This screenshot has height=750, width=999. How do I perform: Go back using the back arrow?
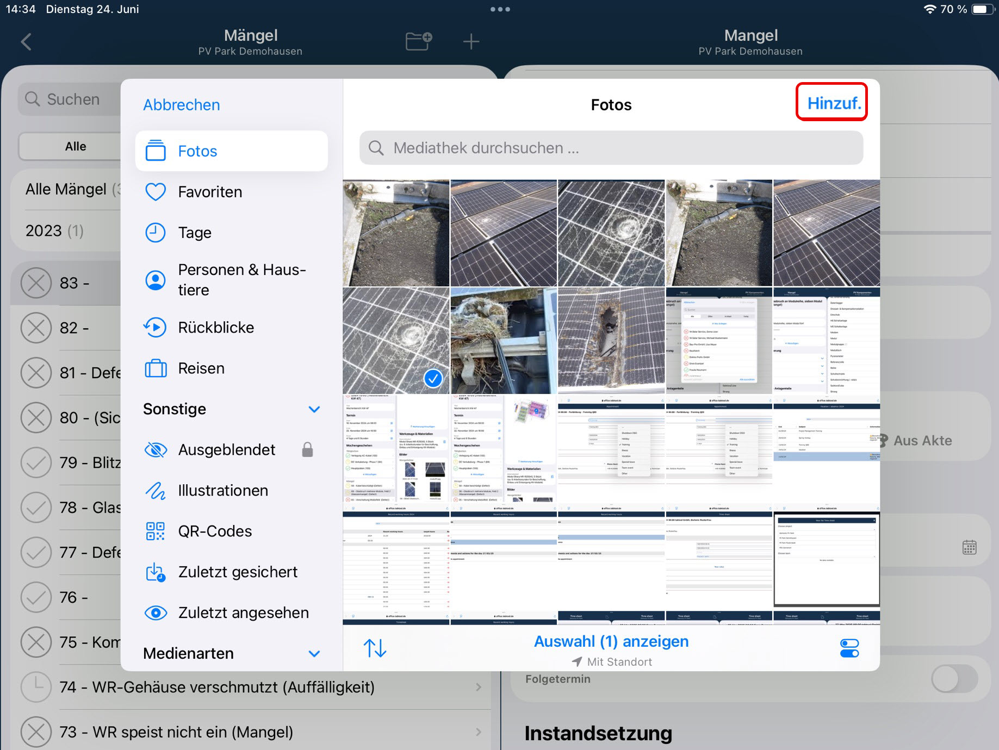coord(26,42)
